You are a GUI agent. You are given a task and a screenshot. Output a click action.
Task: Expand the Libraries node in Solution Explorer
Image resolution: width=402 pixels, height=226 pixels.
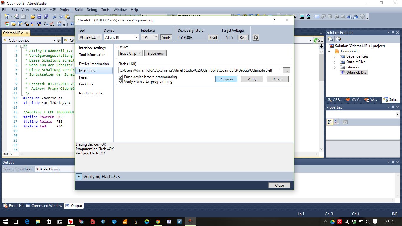(x=335, y=67)
